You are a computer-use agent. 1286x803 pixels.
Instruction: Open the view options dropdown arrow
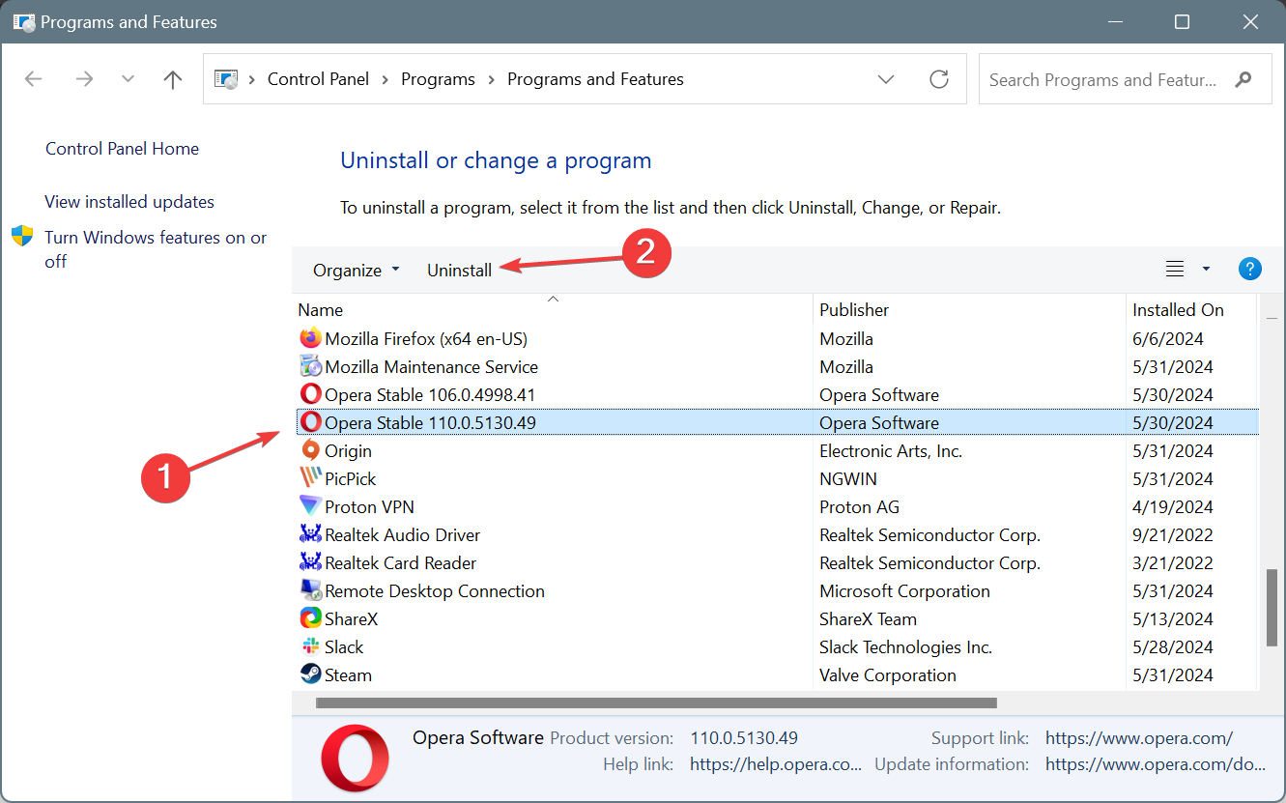(1206, 270)
